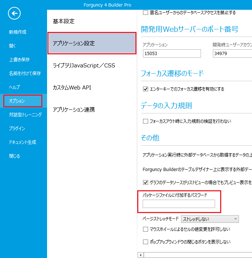Click the データの入力規則 heading
This screenshot has height=258, width=252.
[x=166, y=106]
